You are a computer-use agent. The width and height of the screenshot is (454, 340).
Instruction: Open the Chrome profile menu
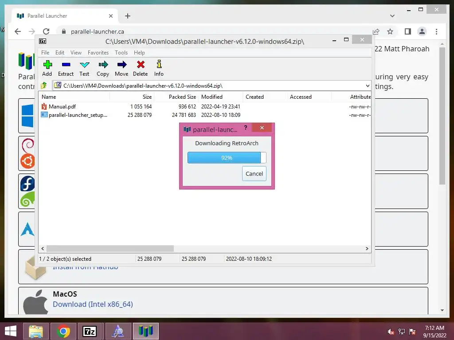pos(422,31)
